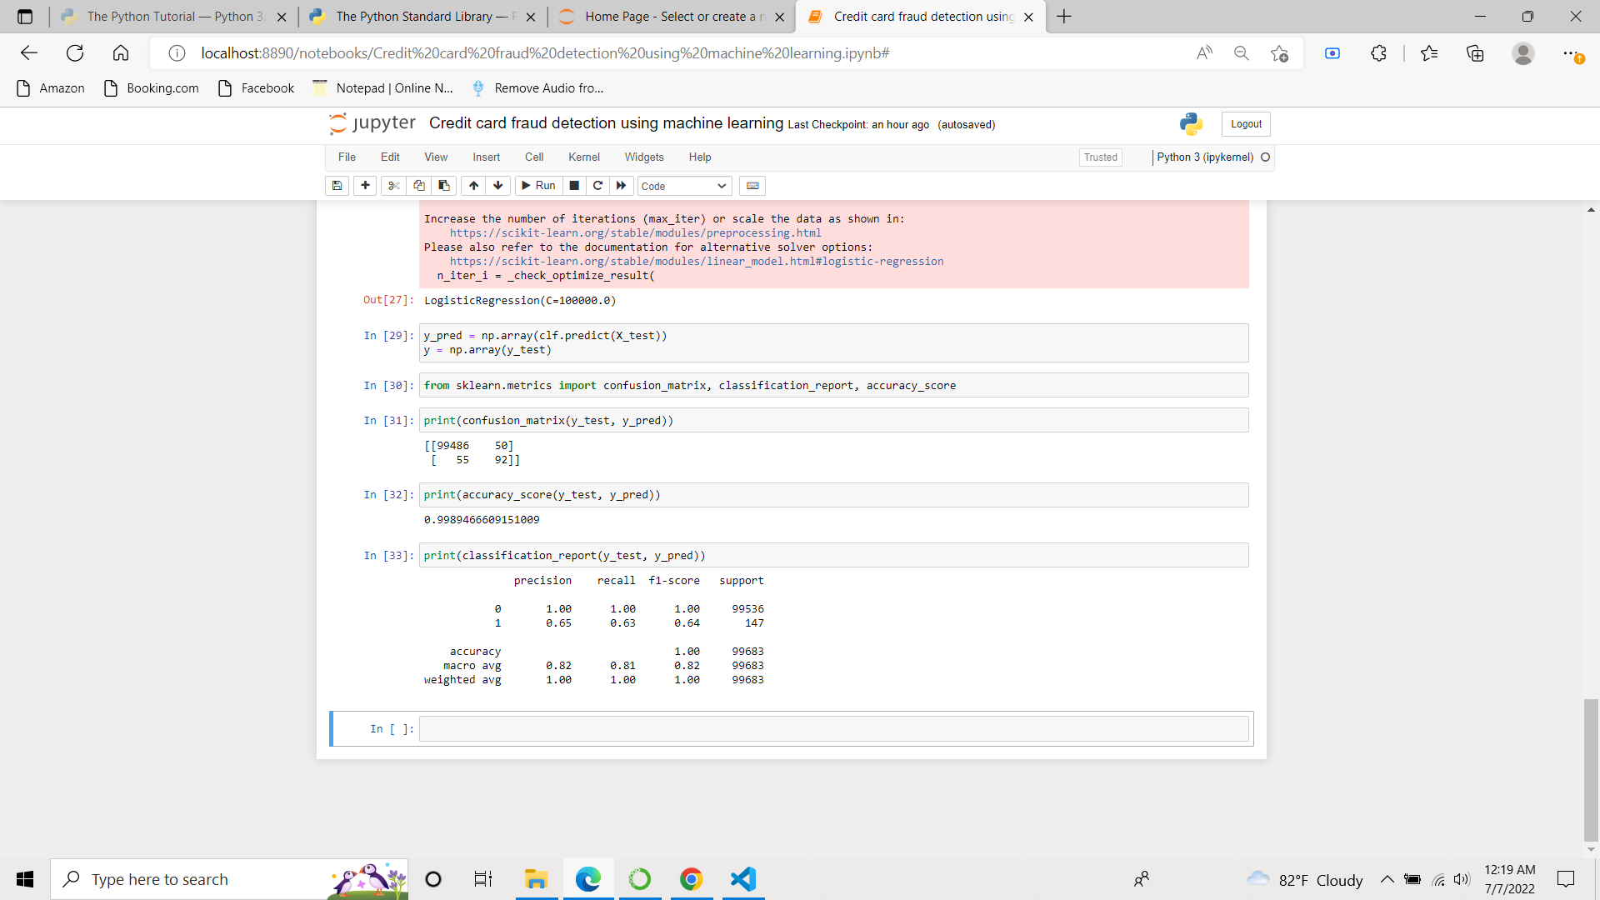Copy the selected cell using copy icon
Screen dimensions: 1600x900
pyautogui.click(x=418, y=185)
